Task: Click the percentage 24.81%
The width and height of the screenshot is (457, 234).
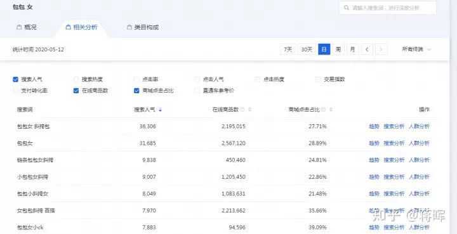Action: (x=318, y=160)
